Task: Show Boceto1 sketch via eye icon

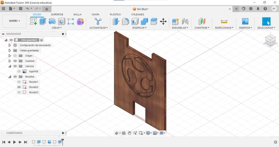Action: pos(19,82)
